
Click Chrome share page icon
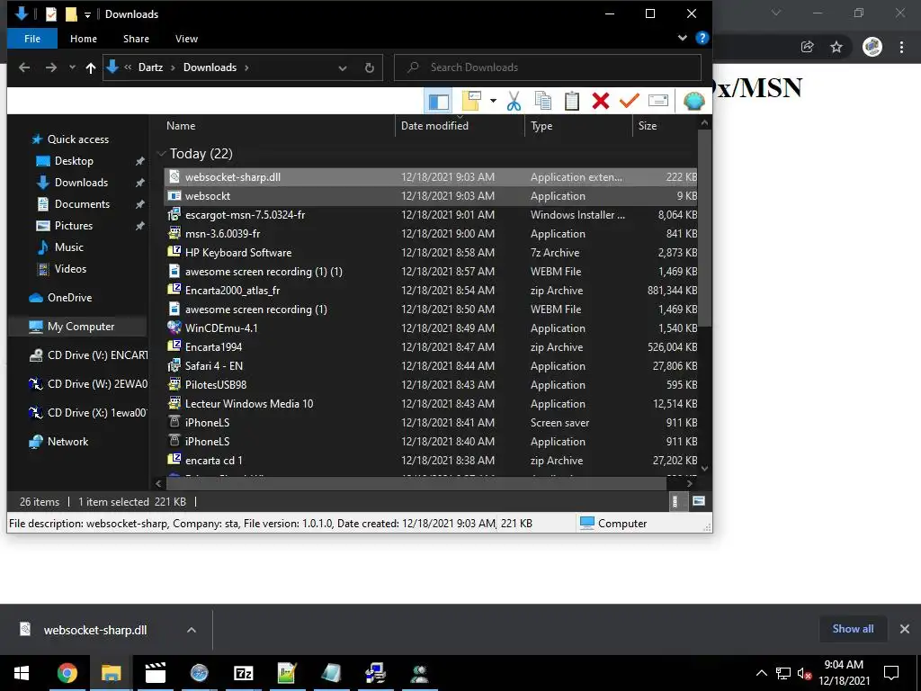[x=808, y=47]
